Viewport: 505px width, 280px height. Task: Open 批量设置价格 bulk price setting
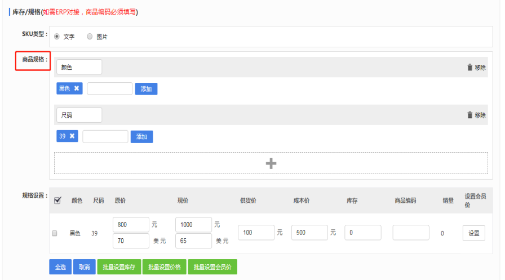[163, 267]
